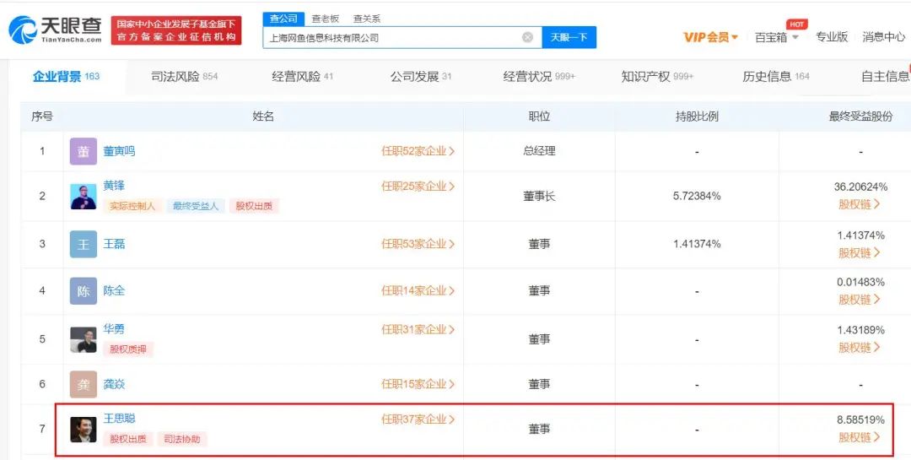Image resolution: width=911 pixels, height=460 pixels.
Task: Select the 查关系 search tab
Action: pos(367,19)
